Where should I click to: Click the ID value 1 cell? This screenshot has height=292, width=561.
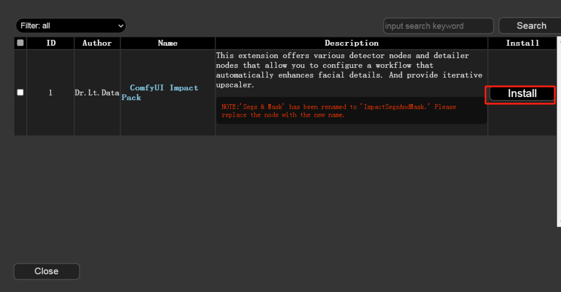[50, 92]
